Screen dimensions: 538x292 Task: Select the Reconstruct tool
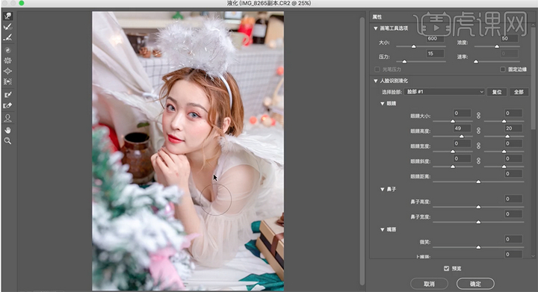8,27
